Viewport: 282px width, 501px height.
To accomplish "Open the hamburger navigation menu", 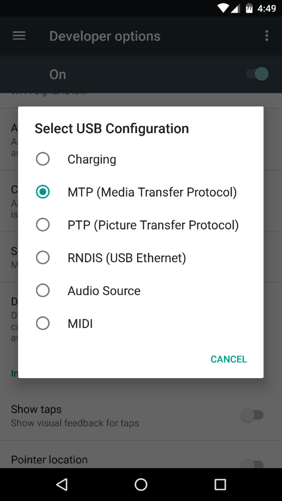I will point(19,36).
